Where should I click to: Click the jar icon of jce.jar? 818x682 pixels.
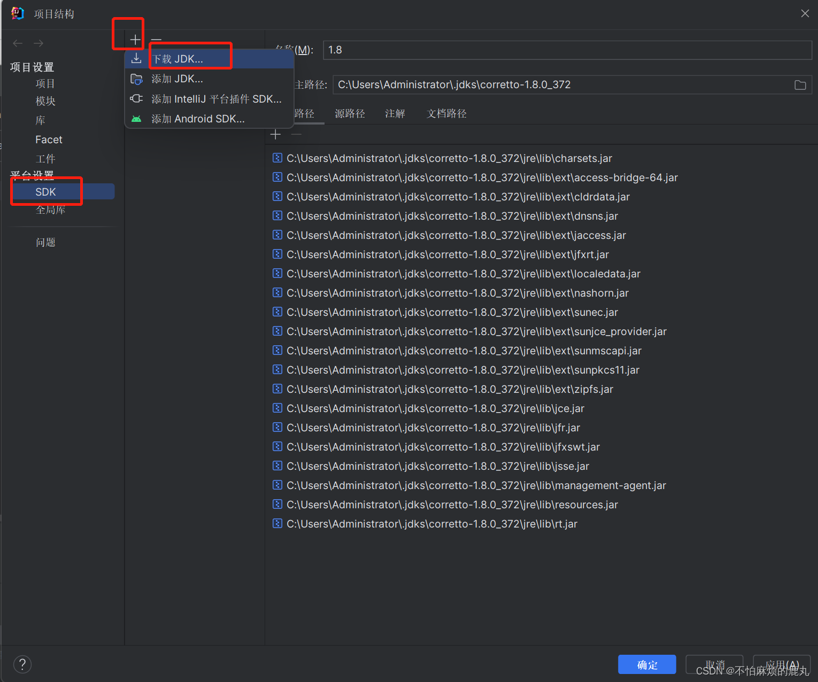[277, 408]
